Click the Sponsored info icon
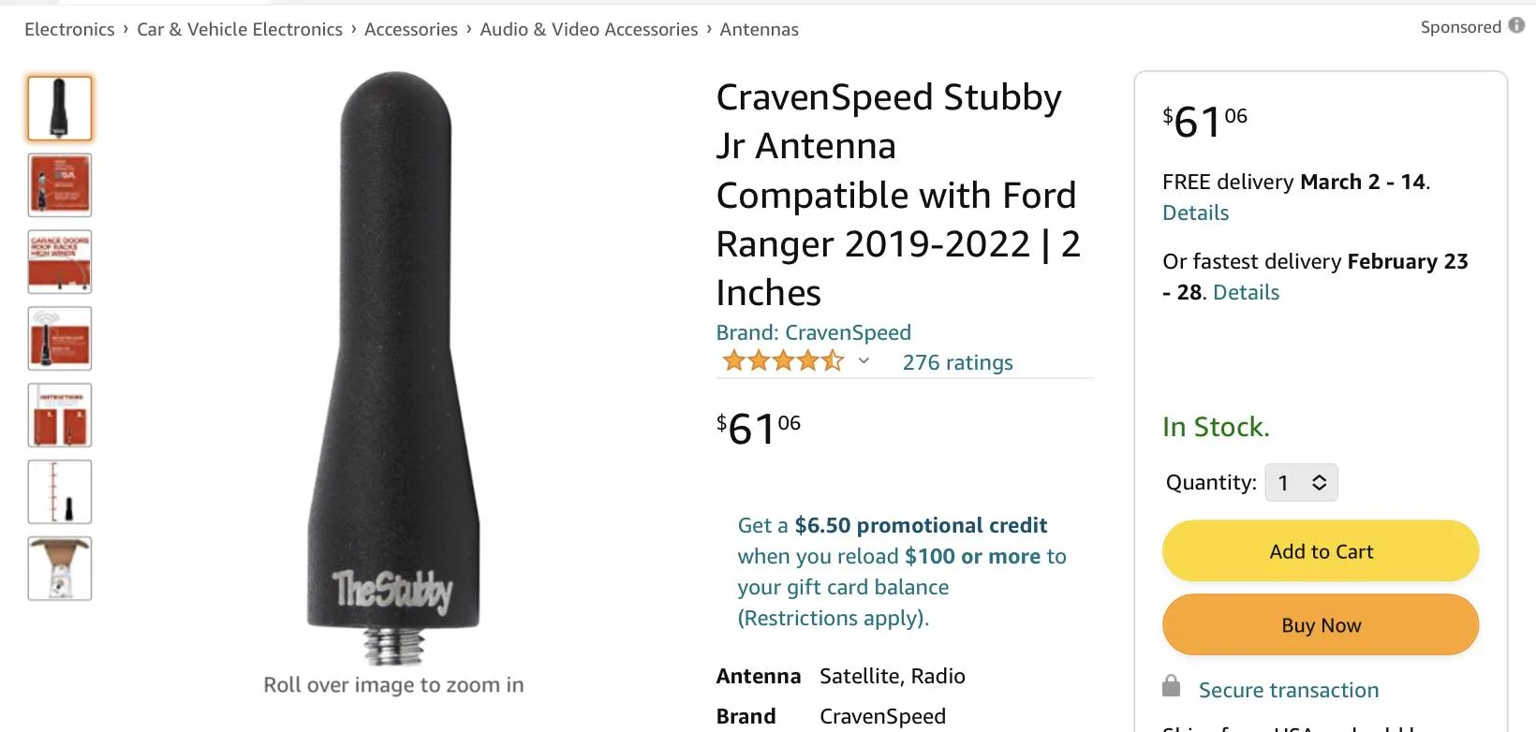 click(x=1516, y=26)
